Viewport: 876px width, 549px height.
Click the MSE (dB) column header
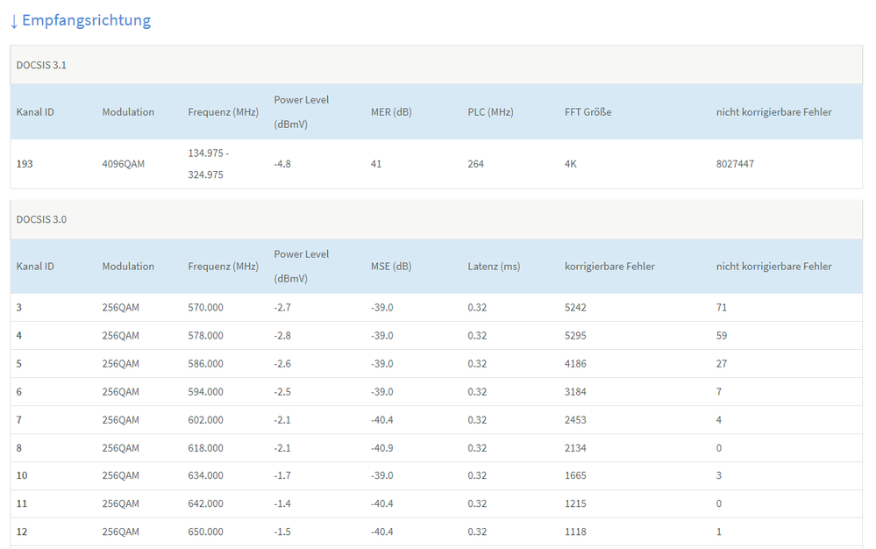click(x=390, y=267)
